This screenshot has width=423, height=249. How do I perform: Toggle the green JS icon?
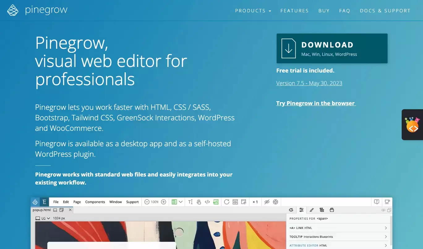coord(216,202)
